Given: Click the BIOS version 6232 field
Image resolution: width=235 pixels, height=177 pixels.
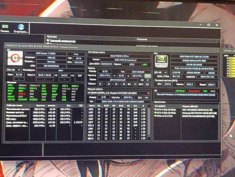Looking at the screenshot, I should [x=132, y=64].
